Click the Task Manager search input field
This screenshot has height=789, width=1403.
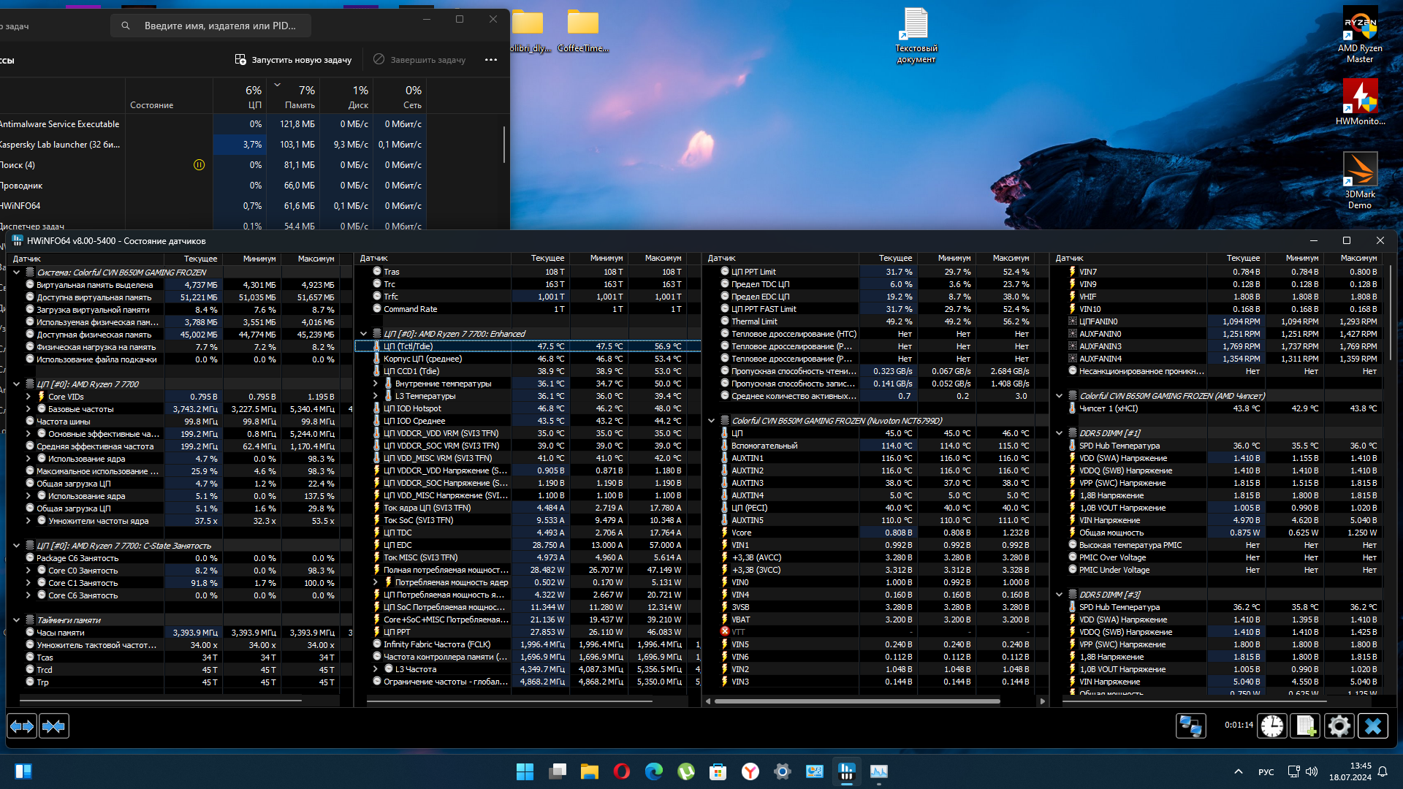[x=219, y=26]
